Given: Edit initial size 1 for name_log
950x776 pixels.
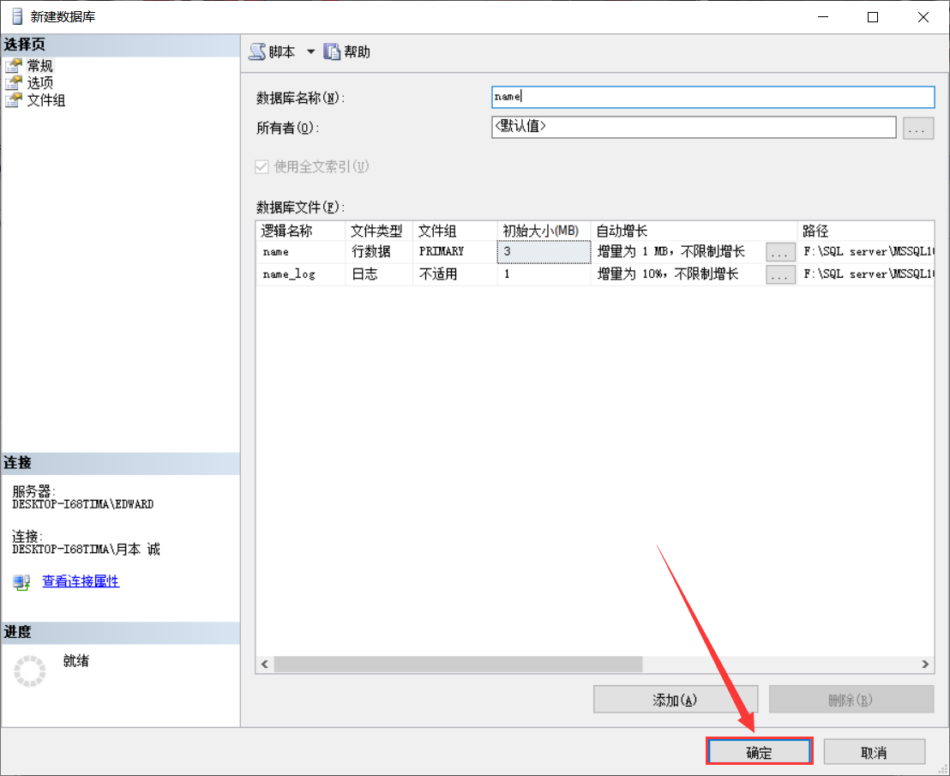Looking at the screenshot, I should pos(544,274).
